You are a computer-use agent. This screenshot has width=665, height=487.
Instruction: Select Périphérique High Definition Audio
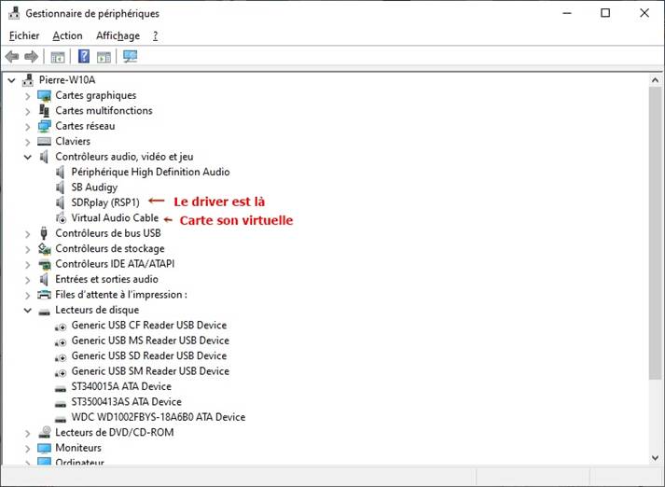click(150, 172)
